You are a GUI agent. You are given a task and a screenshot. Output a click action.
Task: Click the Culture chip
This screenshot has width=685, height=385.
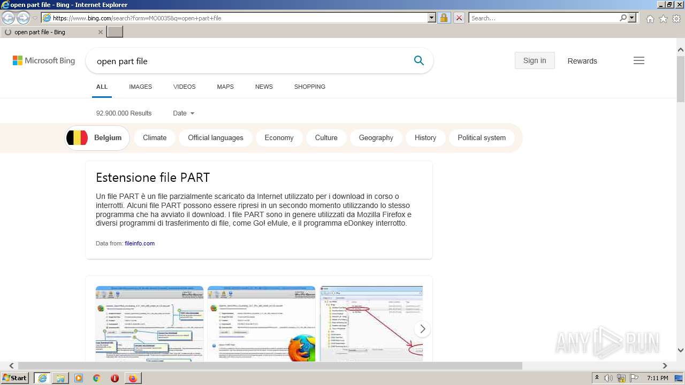click(326, 138)
